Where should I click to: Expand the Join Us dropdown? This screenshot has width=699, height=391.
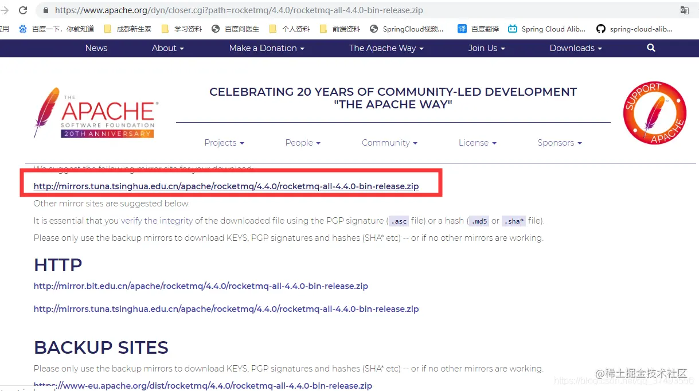[486, 48]
